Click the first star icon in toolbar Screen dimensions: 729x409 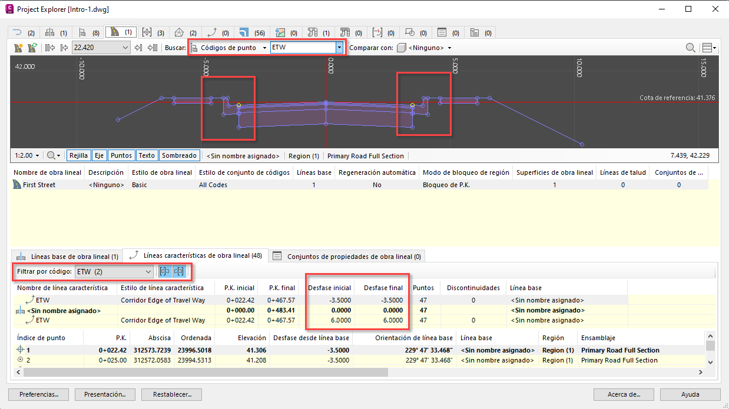(18, 48)
